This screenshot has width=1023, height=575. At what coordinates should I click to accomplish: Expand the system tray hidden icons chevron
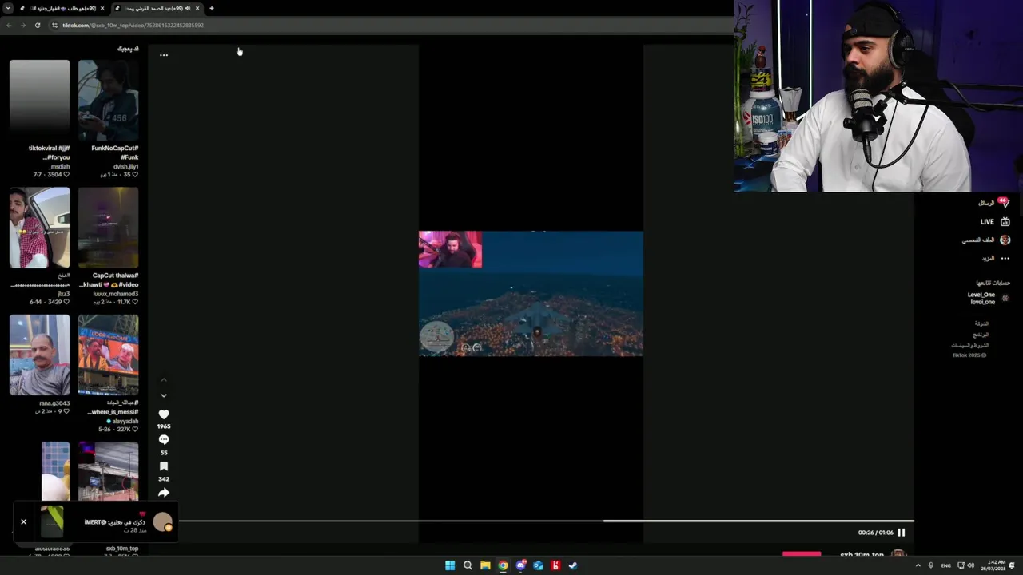(918, 565)
